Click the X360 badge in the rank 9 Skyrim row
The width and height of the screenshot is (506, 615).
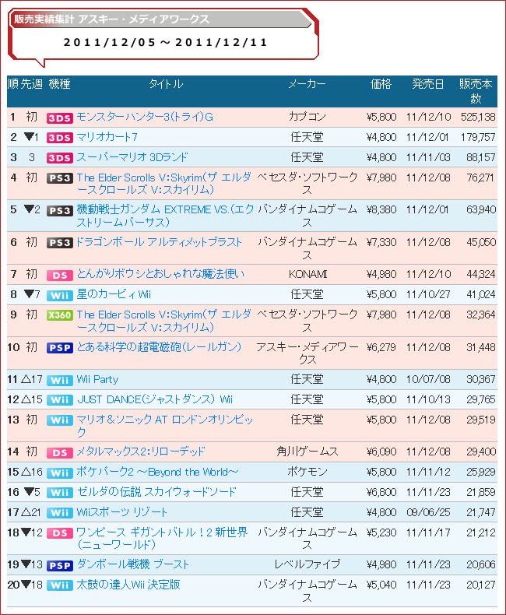pyautogui.click(x=60, y=315)
